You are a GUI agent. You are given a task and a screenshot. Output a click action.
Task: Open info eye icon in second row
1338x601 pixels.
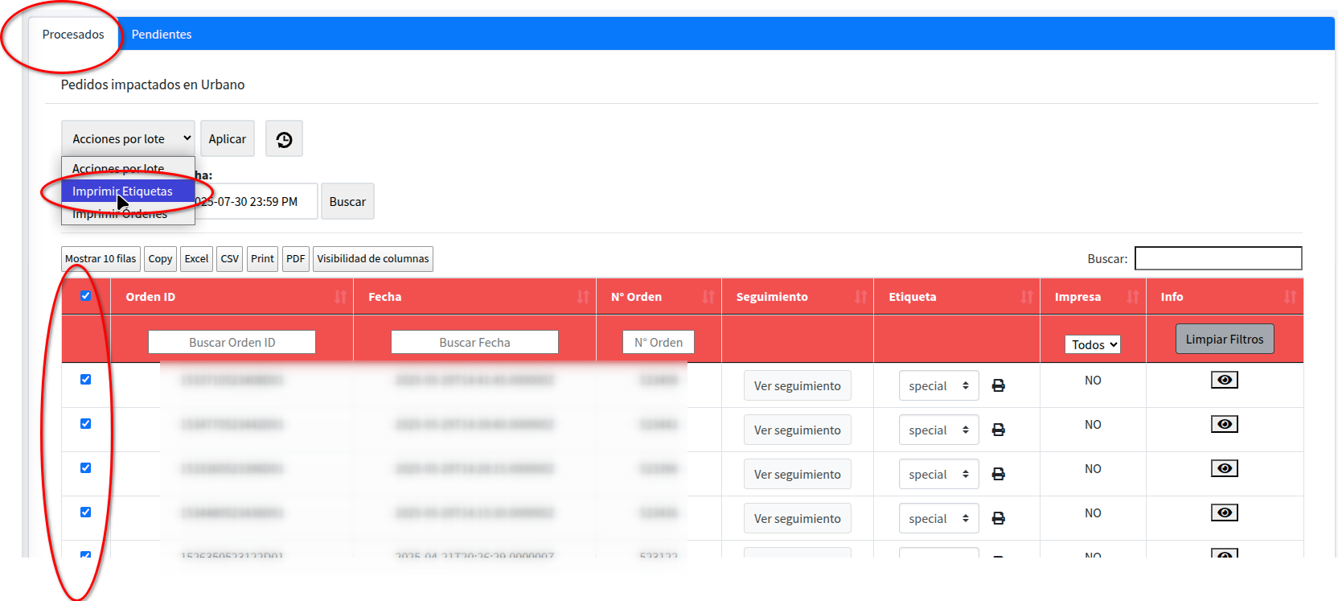(x=1224, y=424)
